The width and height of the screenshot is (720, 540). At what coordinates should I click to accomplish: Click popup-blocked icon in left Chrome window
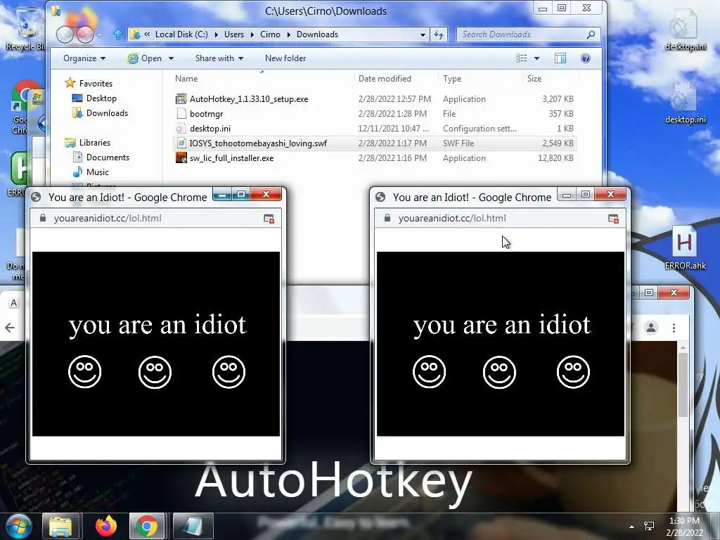(x=269, y=219)
